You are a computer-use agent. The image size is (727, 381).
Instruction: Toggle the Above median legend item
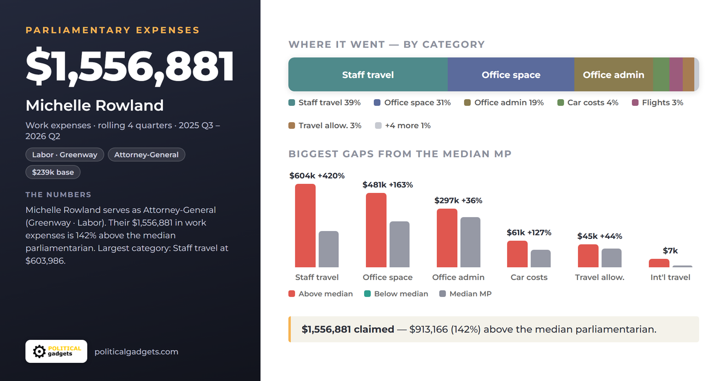point(320,294)
